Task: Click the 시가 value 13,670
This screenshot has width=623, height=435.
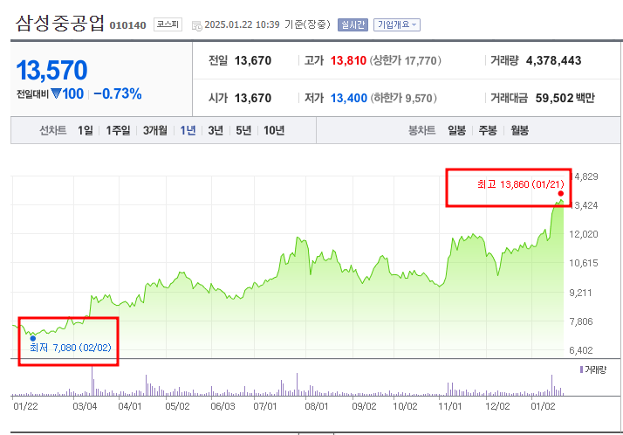Action: 253,98
